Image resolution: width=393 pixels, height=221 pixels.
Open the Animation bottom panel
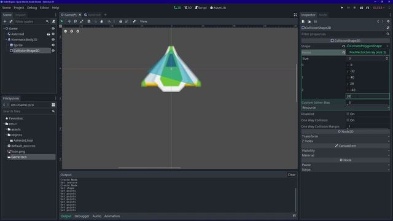pyautogui.click(x=112, y=216)
